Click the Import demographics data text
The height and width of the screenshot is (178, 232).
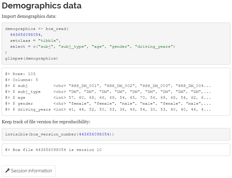pyautogui.click(x=25, y=16)
